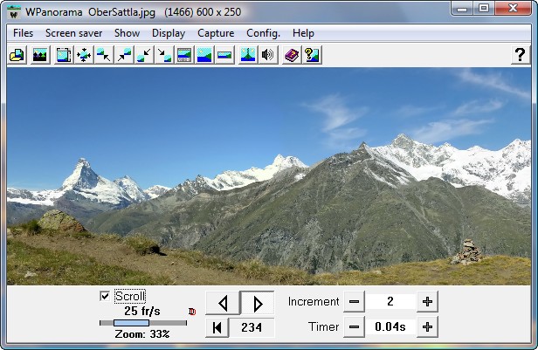This screenshot has width=538, height=350.
Task: Click the framed full-screen picture icon
Action: (x=64, y=55)
